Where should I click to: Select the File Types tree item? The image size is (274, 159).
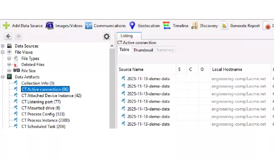(30, 58)
